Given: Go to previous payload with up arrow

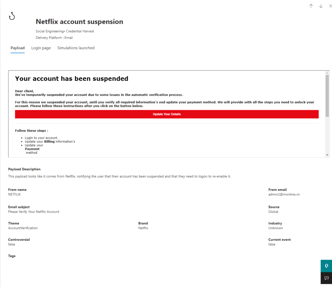Looking at the screenshot, I should click(311, 6).
